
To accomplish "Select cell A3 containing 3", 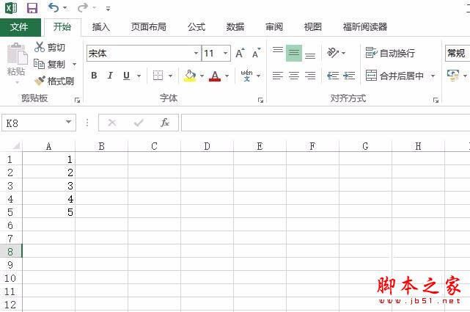I will coord(48,186).
